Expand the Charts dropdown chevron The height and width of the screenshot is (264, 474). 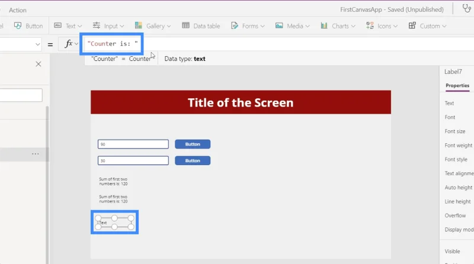pyautogui.click(x=353, y=26)
